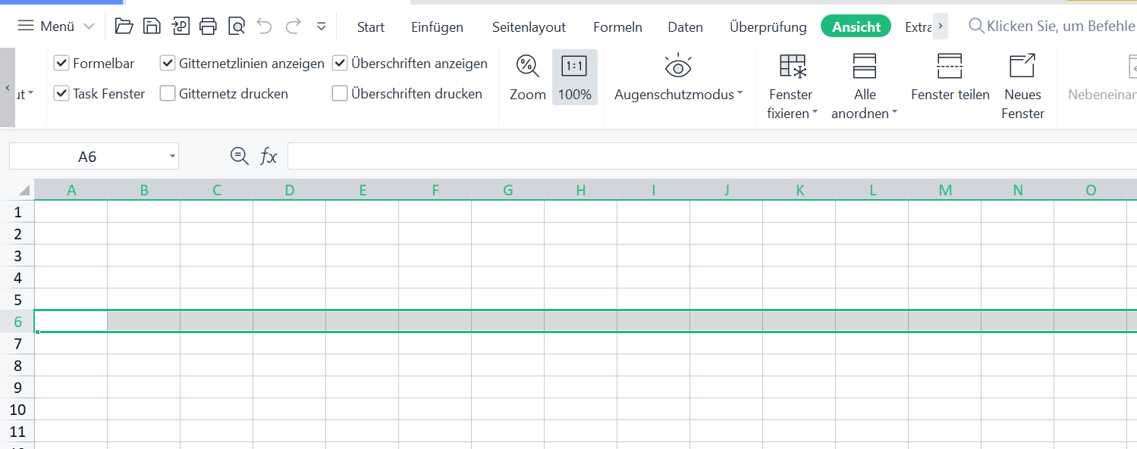
Task: Expand the Augenschutzmodus dropdown
Action: (678, 94)
